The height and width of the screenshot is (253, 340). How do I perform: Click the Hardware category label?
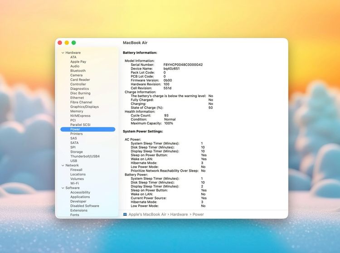click(73, 53)
